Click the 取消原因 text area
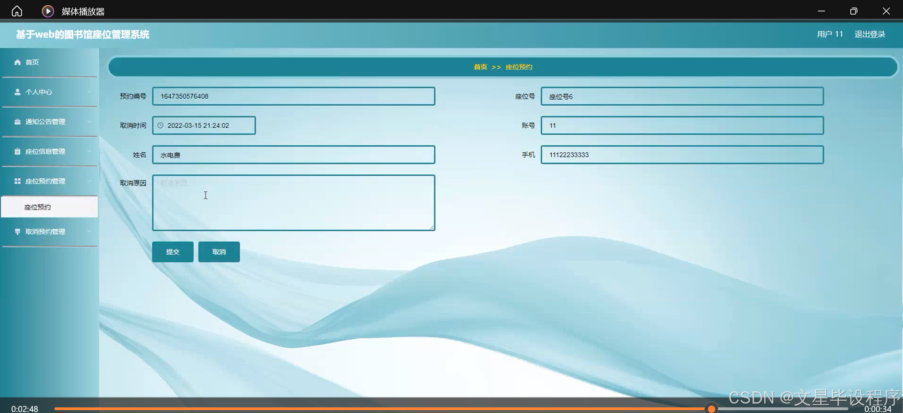 [293, 203]
